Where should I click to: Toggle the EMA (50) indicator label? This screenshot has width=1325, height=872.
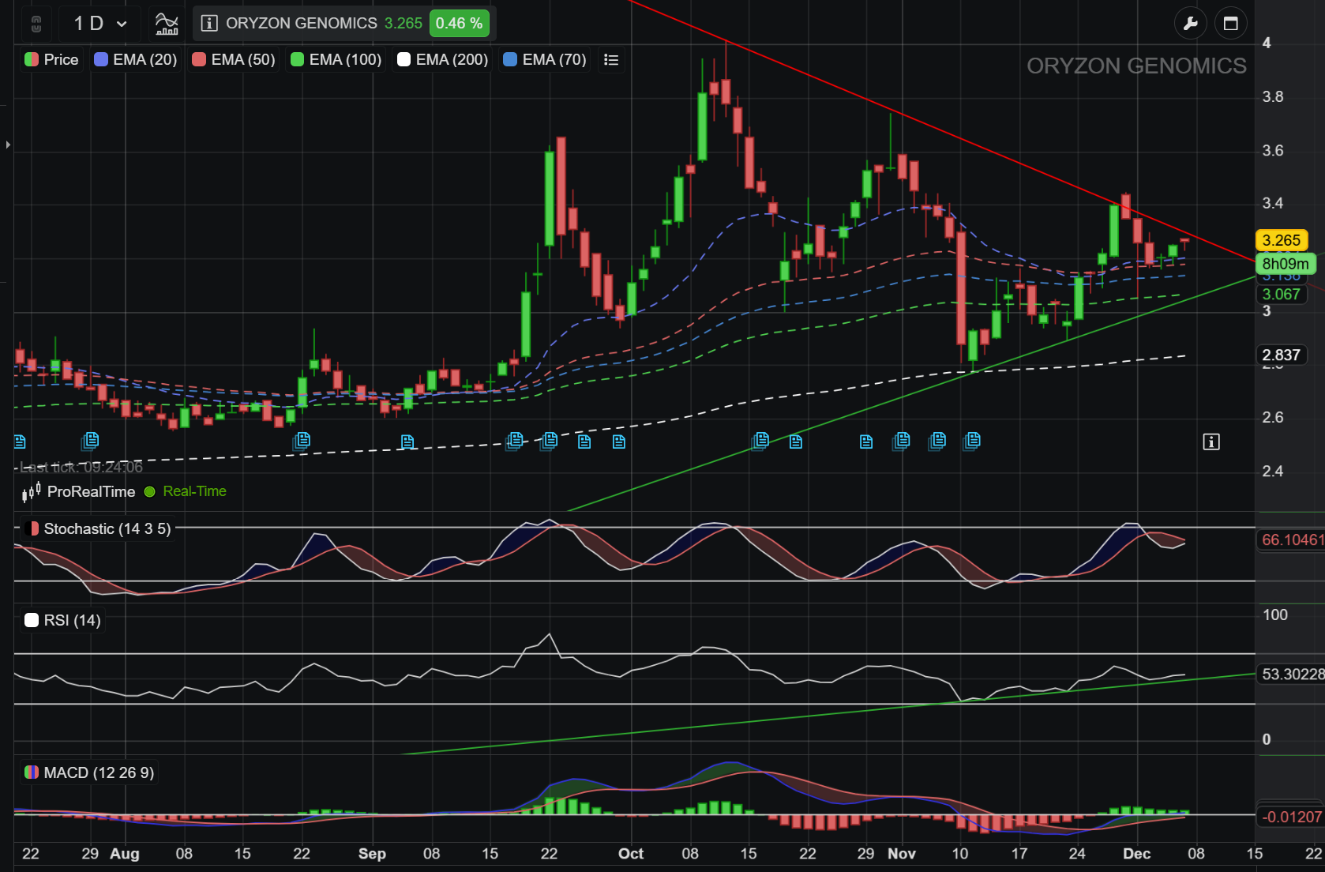(x=234, y=60)
